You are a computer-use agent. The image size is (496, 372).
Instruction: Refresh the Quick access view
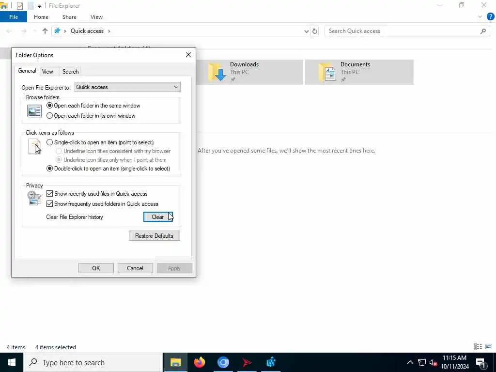click(315, 31)
